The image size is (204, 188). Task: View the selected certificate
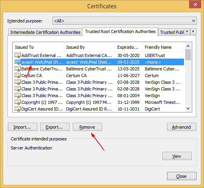point(177,156)
